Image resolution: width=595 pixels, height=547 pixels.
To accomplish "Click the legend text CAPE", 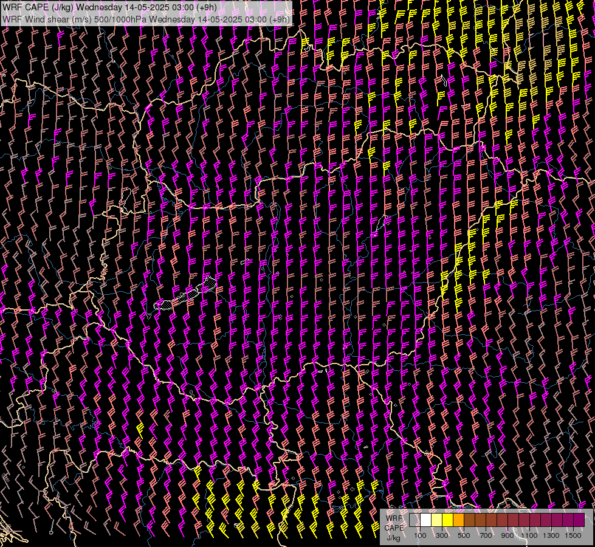I will pos(394,528).
